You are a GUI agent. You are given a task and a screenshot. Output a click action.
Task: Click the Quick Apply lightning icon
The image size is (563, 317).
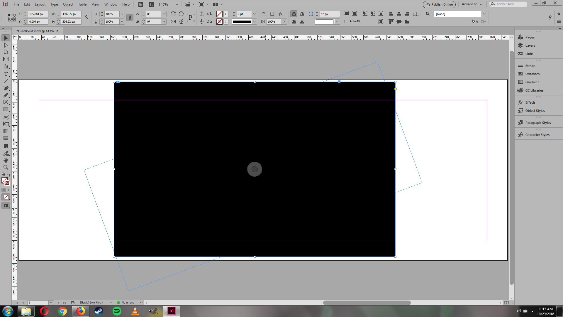[550, 17]
